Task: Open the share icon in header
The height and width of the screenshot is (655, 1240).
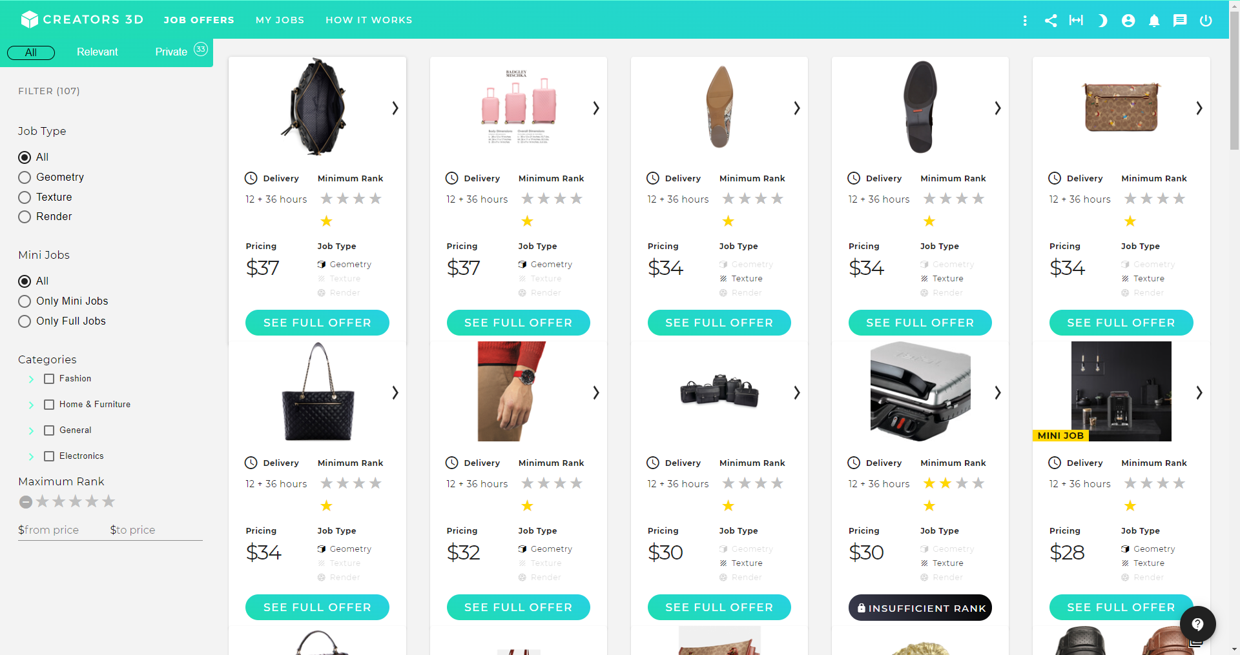Action: pos(1051,21)
